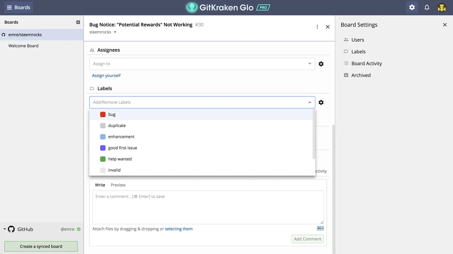Click the blue enhancement color swatch
Image resolution: width=453 pixels, height=254 pixels.
point(103,137)
